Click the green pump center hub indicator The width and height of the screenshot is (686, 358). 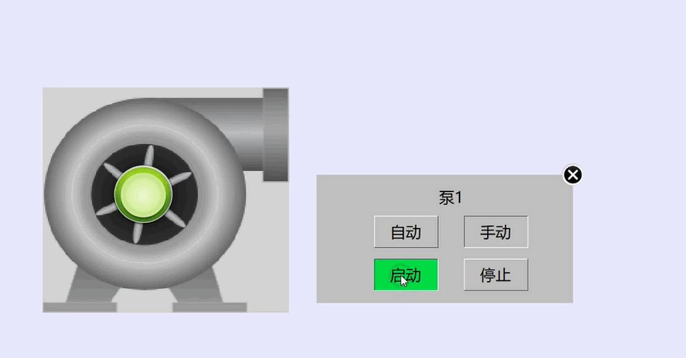[x=143, y=194]
